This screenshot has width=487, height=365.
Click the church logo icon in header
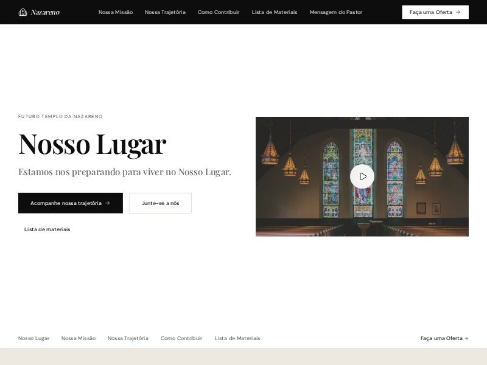[23, 12]
